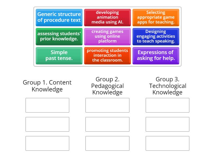Click the "promoting students interaction in the classroom" card
This screenshot has height=161, width=215.
click(x=107, y=56)
